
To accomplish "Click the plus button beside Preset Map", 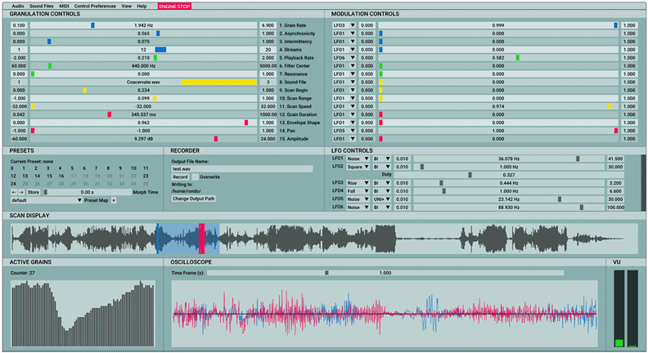I will pyautogui.click(x=114, y=200).
